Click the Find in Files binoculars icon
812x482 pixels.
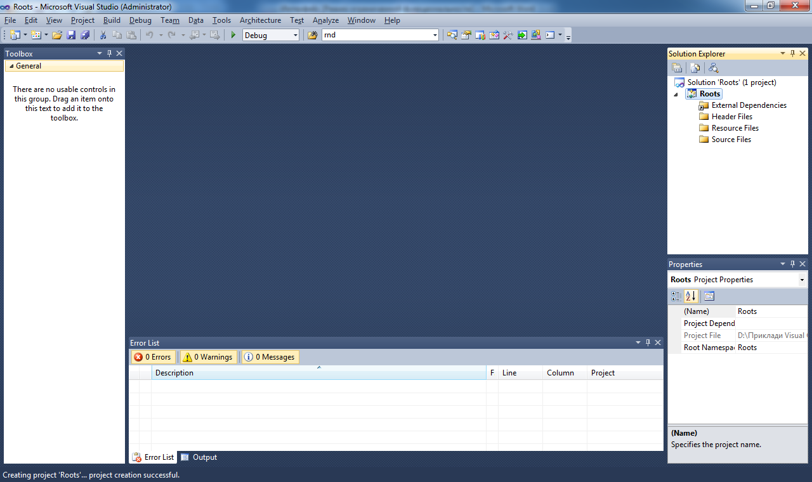312,35
